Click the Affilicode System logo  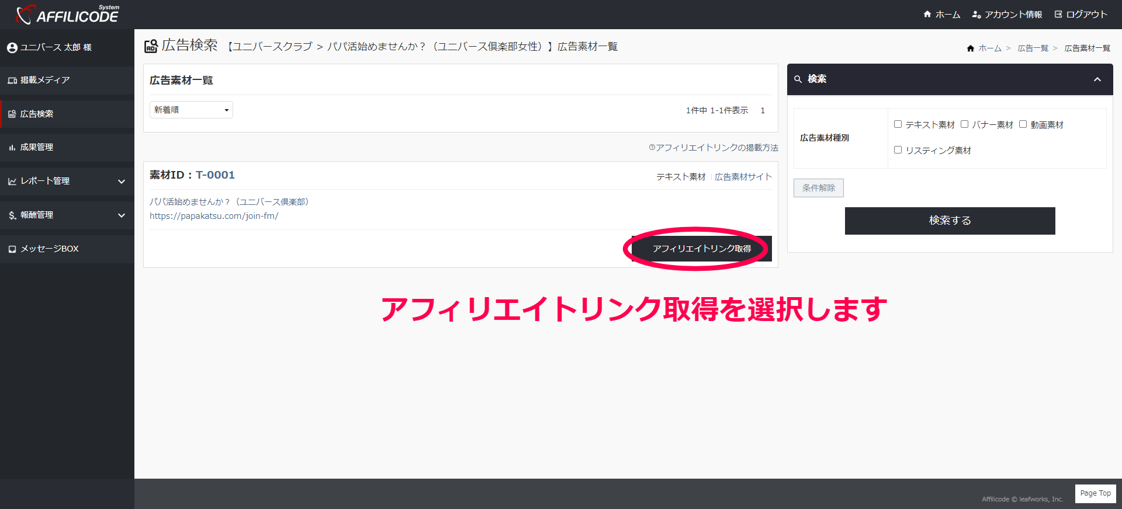pyautogui.click(x=68, y=15)
